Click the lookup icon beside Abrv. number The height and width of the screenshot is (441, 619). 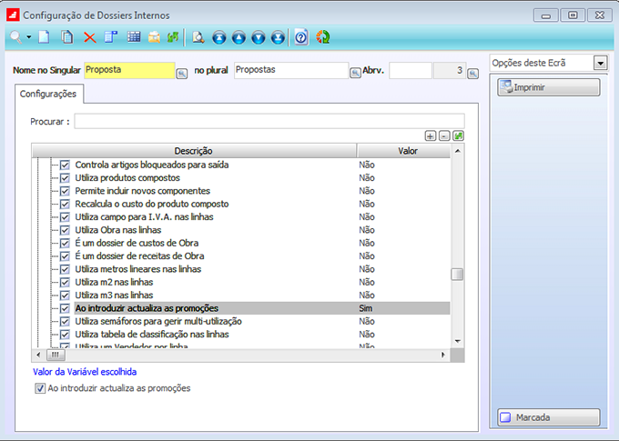[x=473, y=74]
